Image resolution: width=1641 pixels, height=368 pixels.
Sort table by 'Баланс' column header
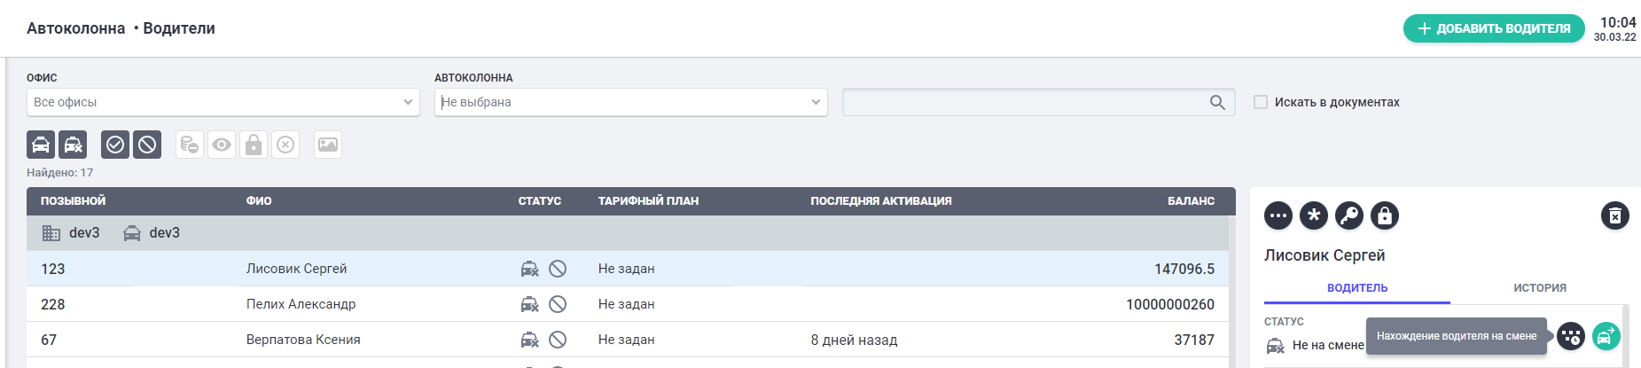1190,201
